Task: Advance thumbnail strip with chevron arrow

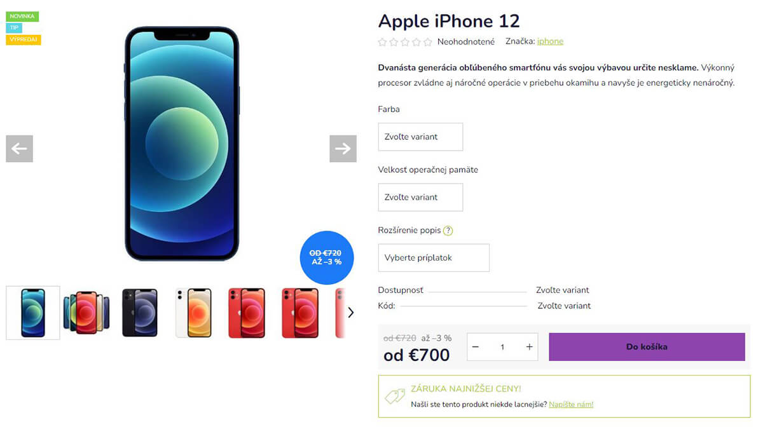Action: tap(350, 312)
